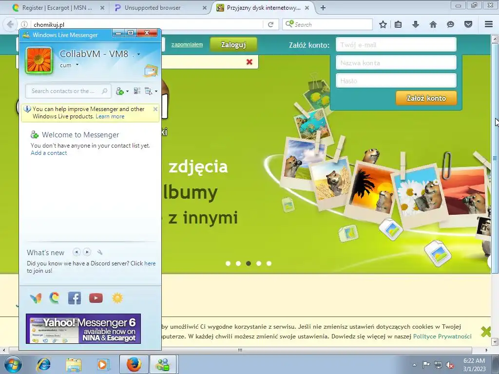Open the Polityce Prywatności link
Image resolution: width=499 pixels, height=374 pixels.
tap(442, 336)
